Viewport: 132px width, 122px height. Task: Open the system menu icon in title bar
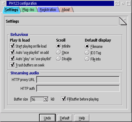click(x=3, y=3)
